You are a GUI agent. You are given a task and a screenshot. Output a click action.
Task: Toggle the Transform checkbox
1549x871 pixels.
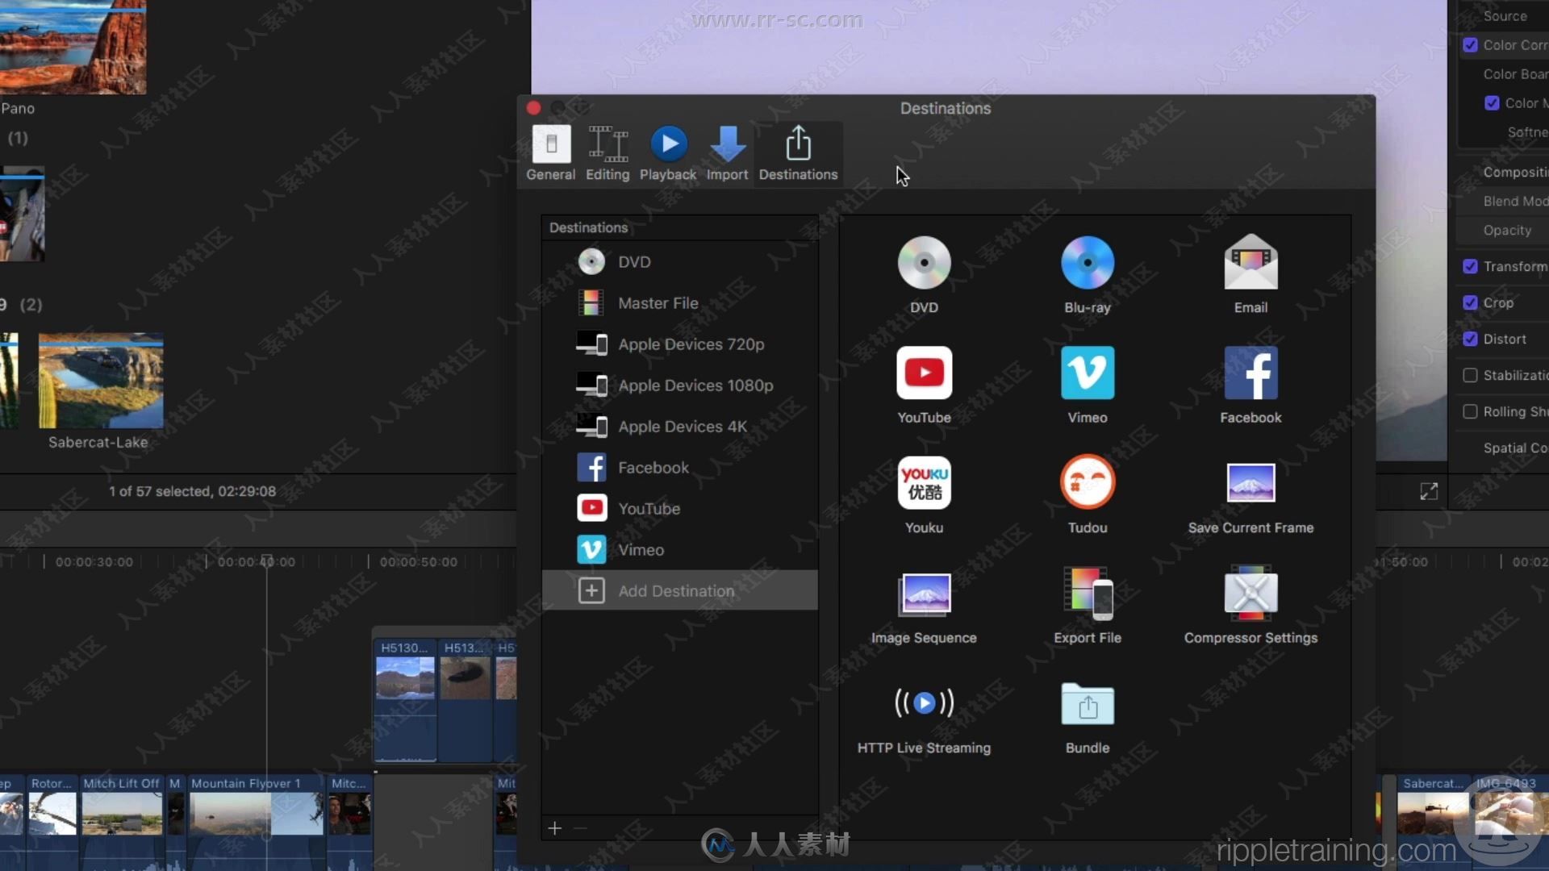tap(1471, 266)
